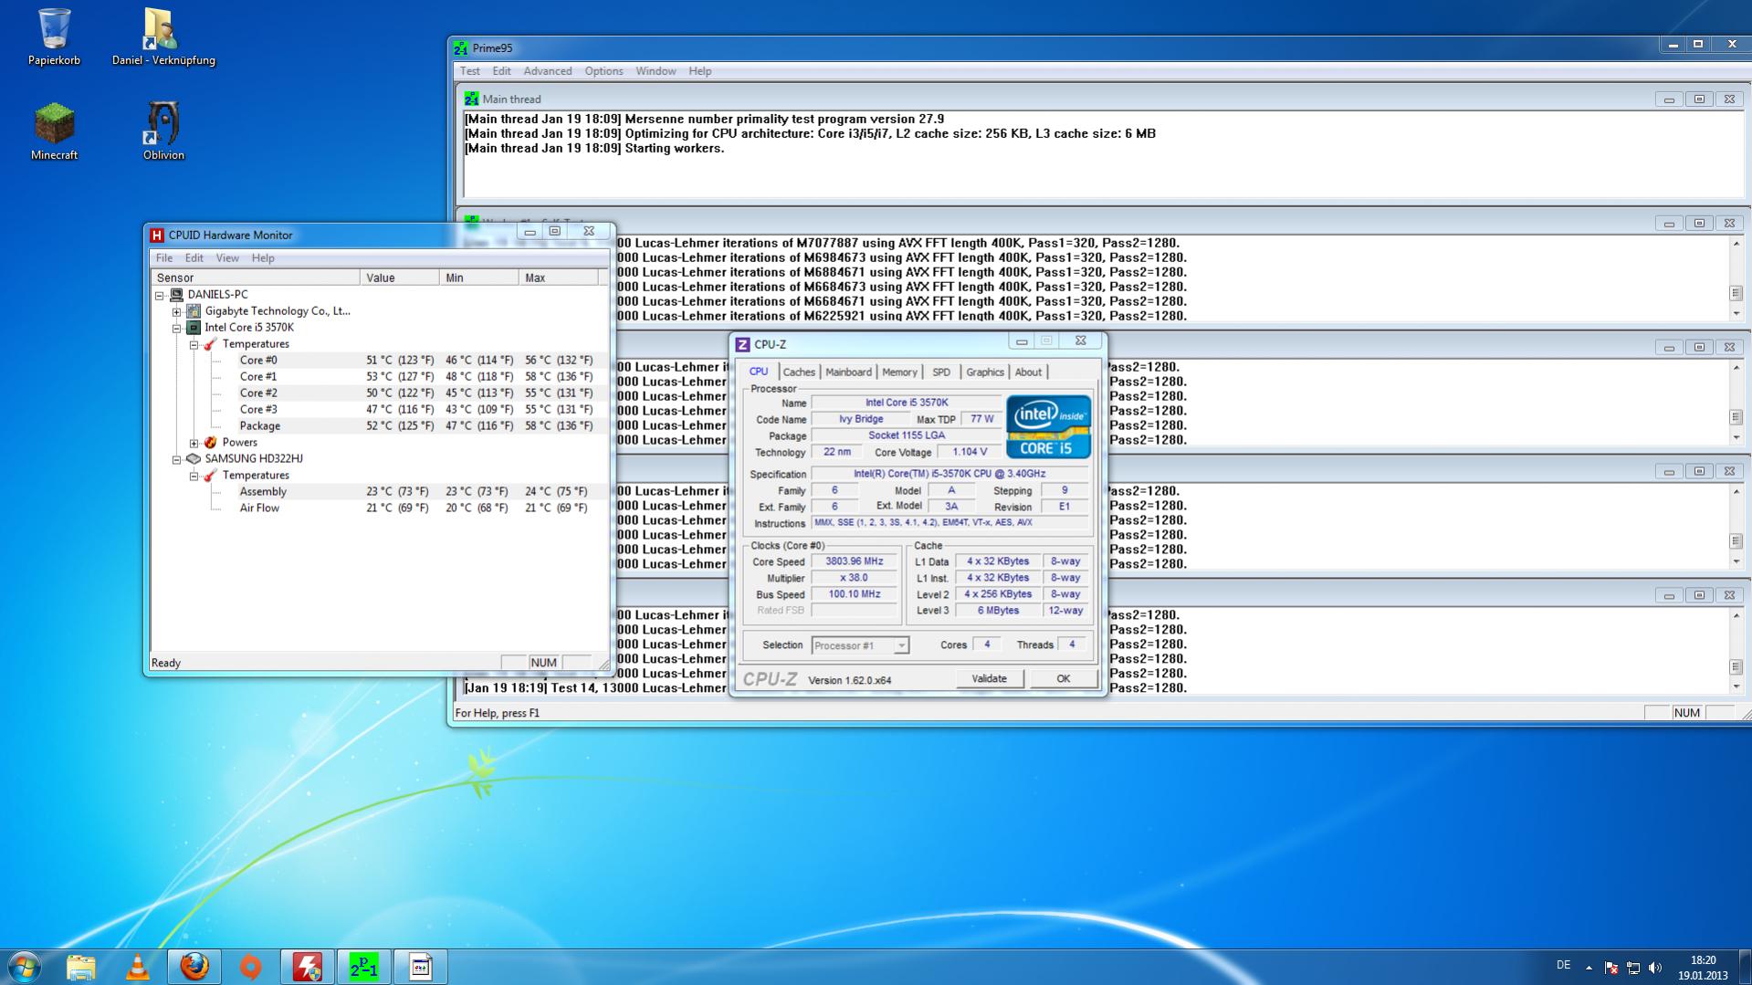Click the Main thread window icon in Prime95
The width and height of the screenshot is (1752, 985).
471,99
